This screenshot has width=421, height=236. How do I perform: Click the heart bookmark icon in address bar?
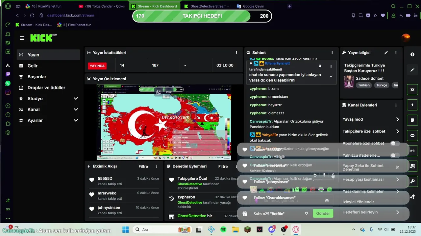[x=383, y=15]
